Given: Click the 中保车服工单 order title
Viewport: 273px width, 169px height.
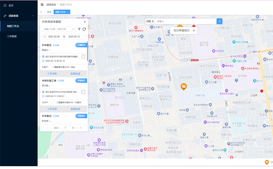Looking at the screenshot, I should coord(49,81).
